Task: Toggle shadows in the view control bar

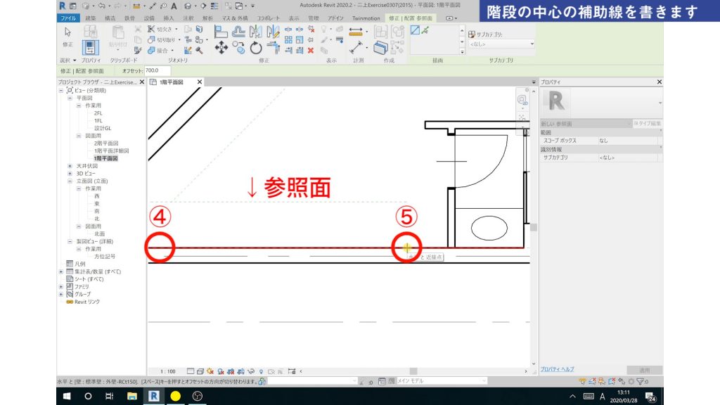Action: point(221,371)
